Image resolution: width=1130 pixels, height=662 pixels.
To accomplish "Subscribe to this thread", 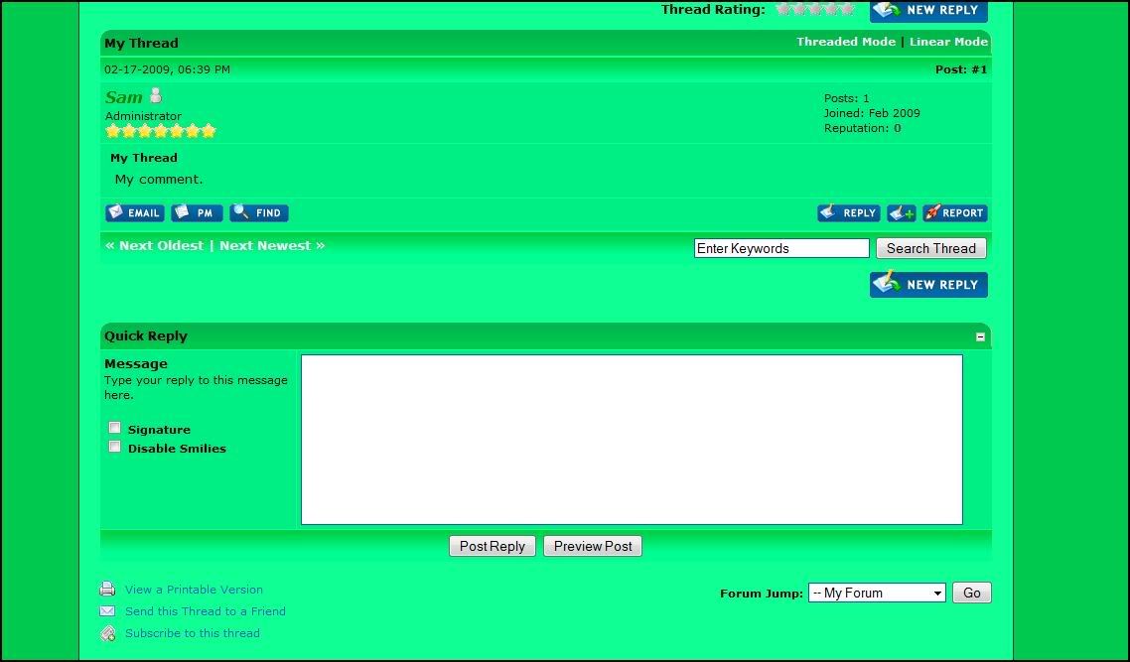I will point(193,632).
